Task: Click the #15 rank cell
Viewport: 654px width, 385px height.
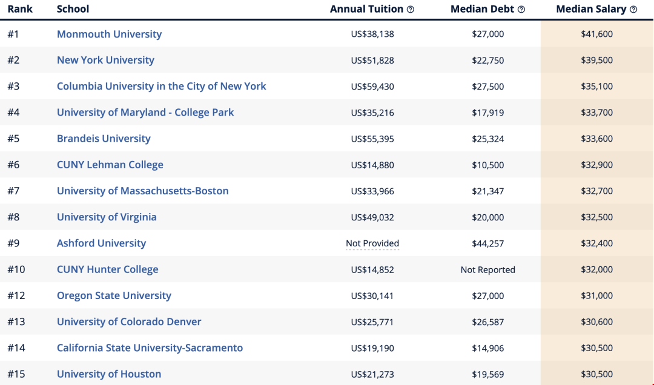Action: 16,374
